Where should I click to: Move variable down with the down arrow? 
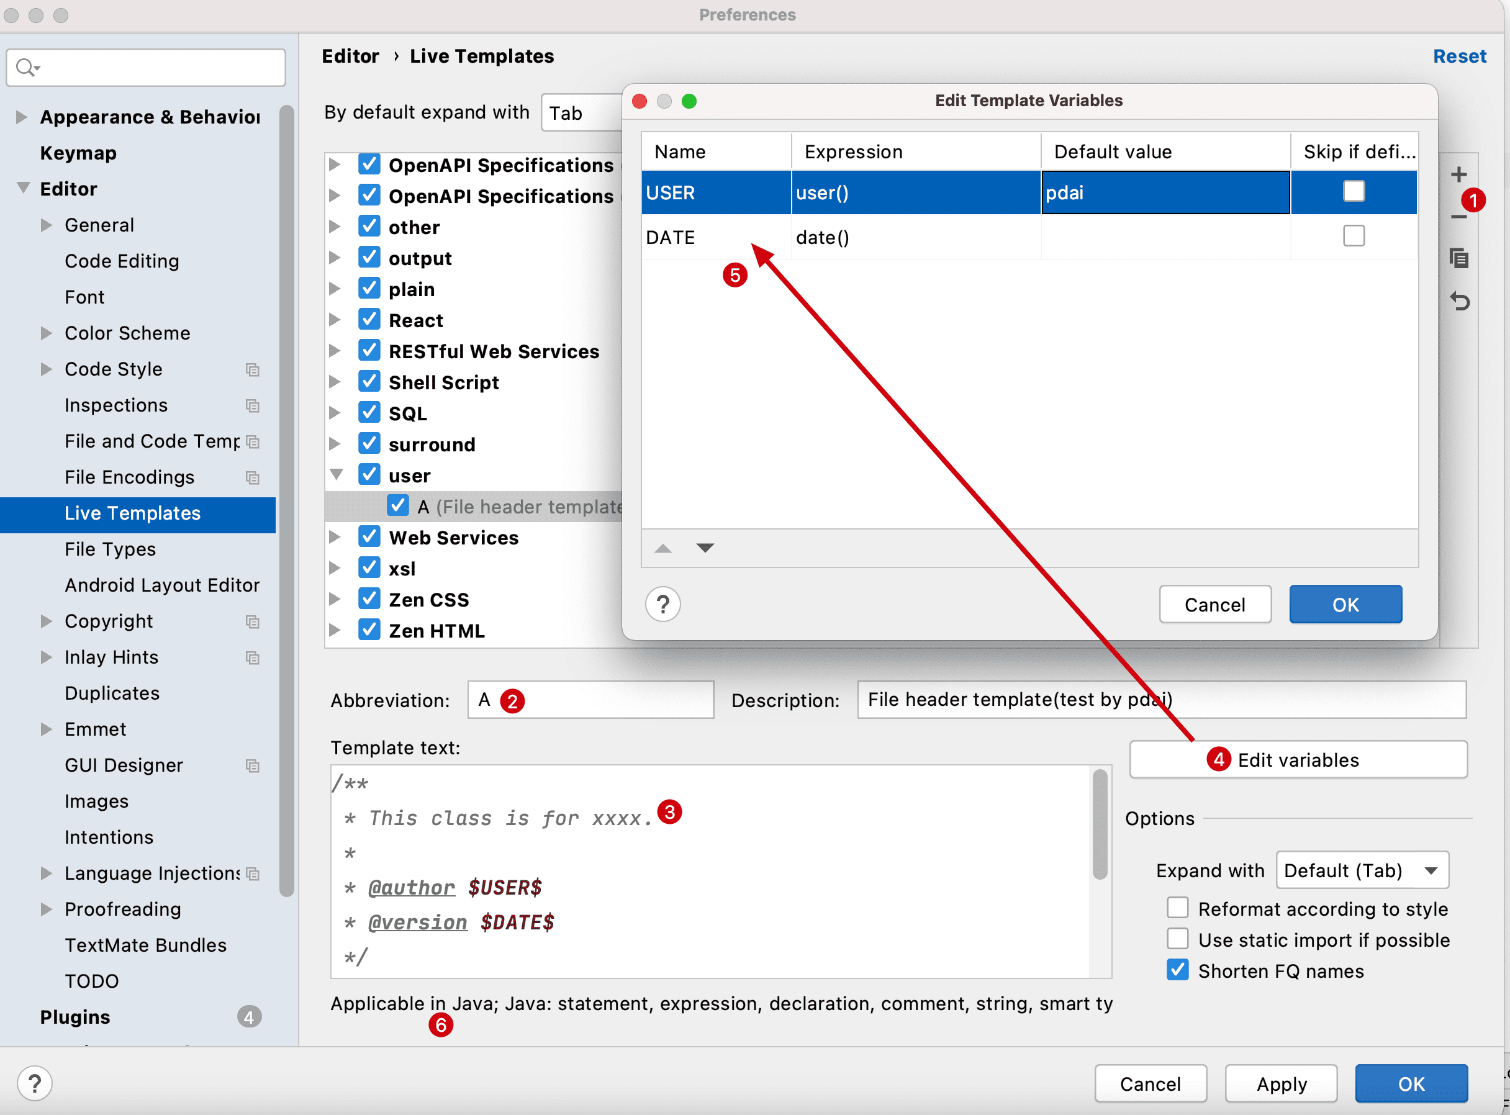(705, 548)
